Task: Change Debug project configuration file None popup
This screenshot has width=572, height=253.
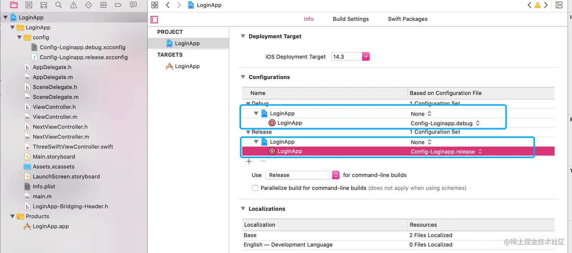Action: (x=421, y=114)
